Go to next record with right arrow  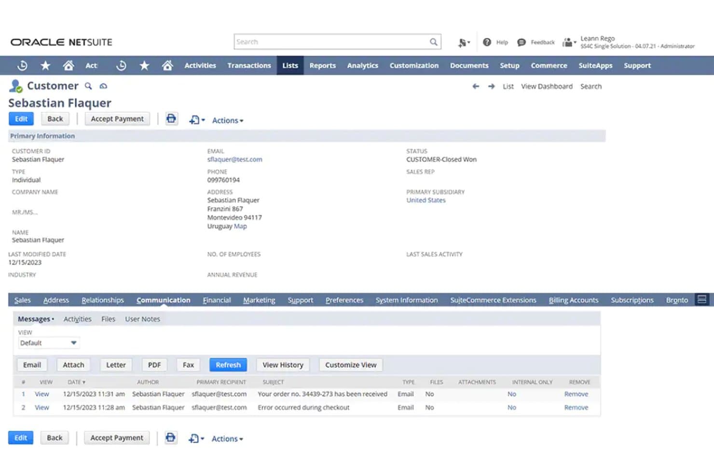(x=491, y=86)
